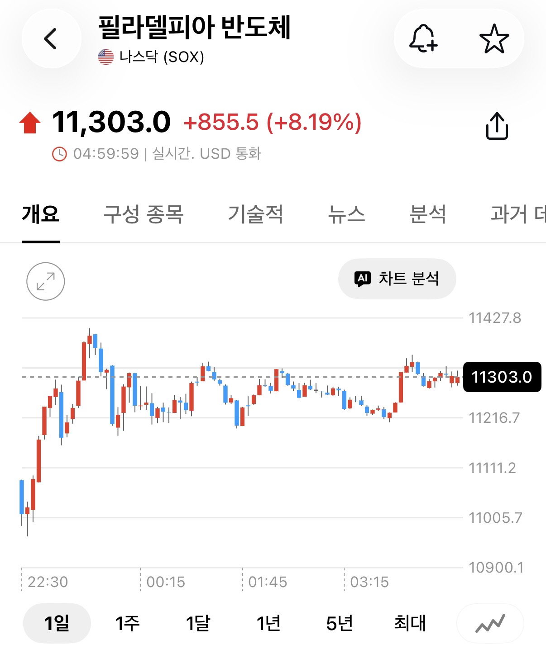Image resolution: width=546 pixels, height=654 pixels.
Task: Add a price alert with bell icon
Action: (423, 39)
